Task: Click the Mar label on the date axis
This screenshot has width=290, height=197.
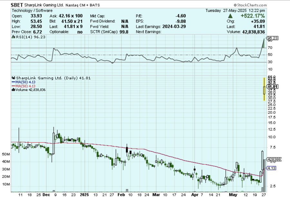Action: [x=156, y=195]
